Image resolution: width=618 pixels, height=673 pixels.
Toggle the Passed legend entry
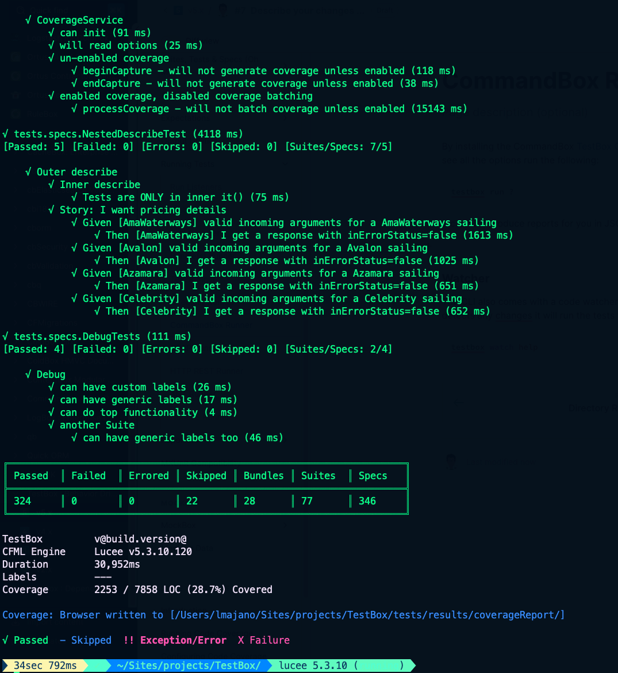(25, 640)
